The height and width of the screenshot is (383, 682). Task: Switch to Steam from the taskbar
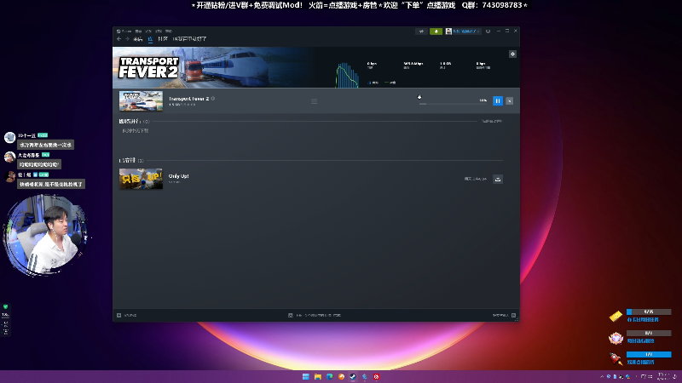tap(353, 376)
